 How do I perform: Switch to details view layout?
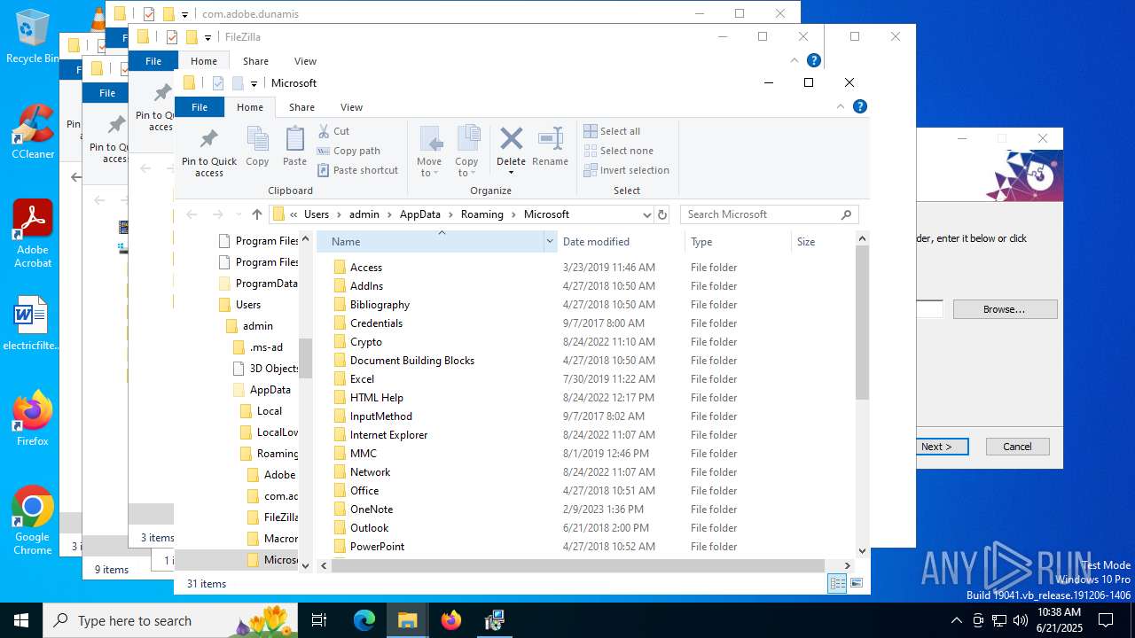837,583
